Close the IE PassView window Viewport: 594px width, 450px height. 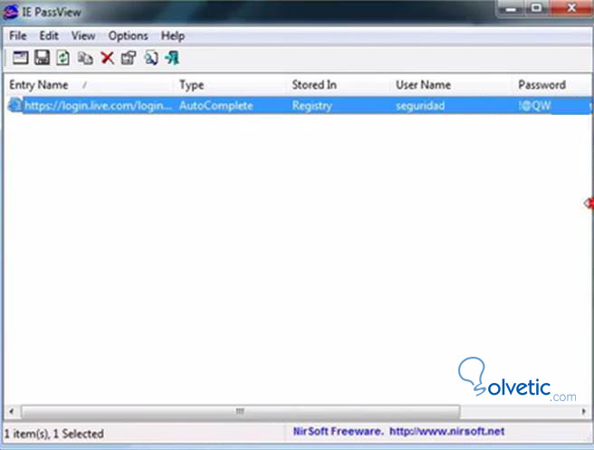coord(571,8)
